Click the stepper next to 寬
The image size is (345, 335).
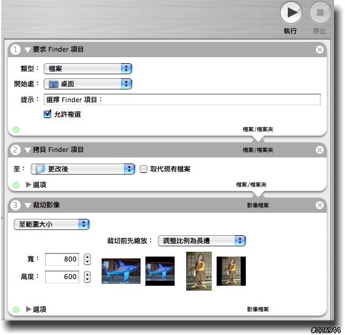(x=88, y=259)
